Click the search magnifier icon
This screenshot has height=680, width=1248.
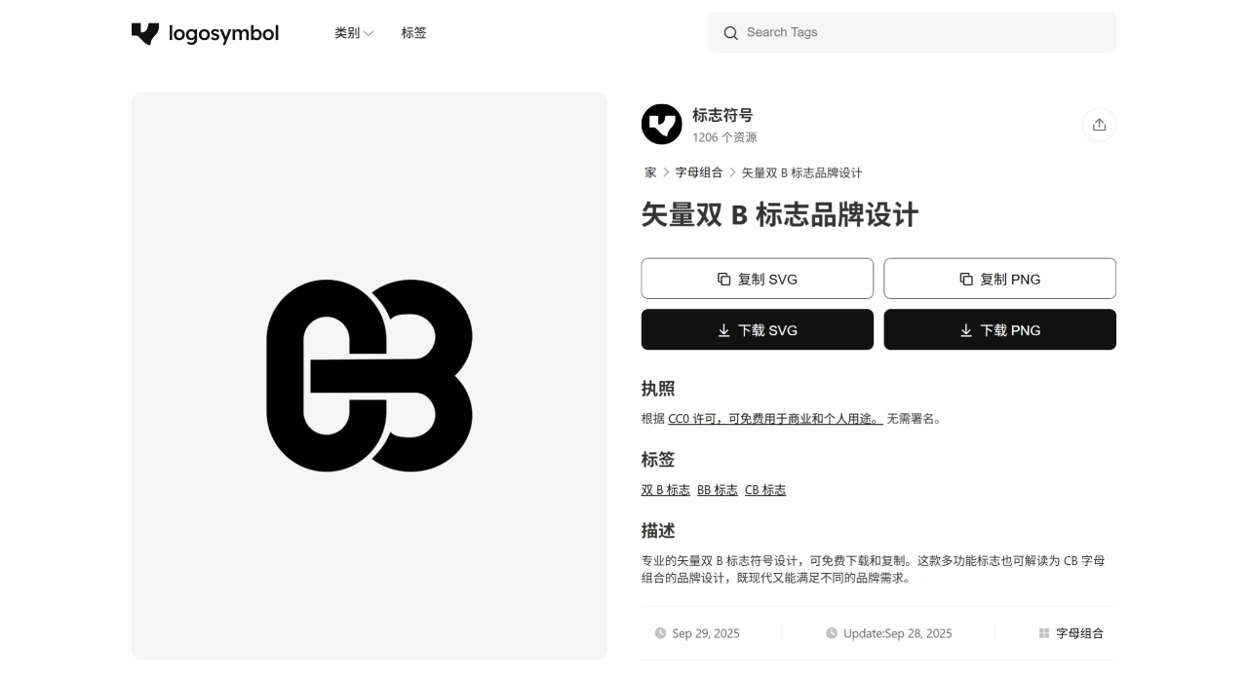tap(730, 33)
